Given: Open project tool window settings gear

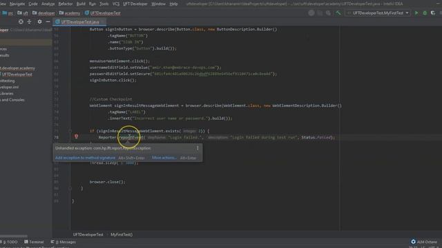Looking at the screenshot, I should [39, 21].
